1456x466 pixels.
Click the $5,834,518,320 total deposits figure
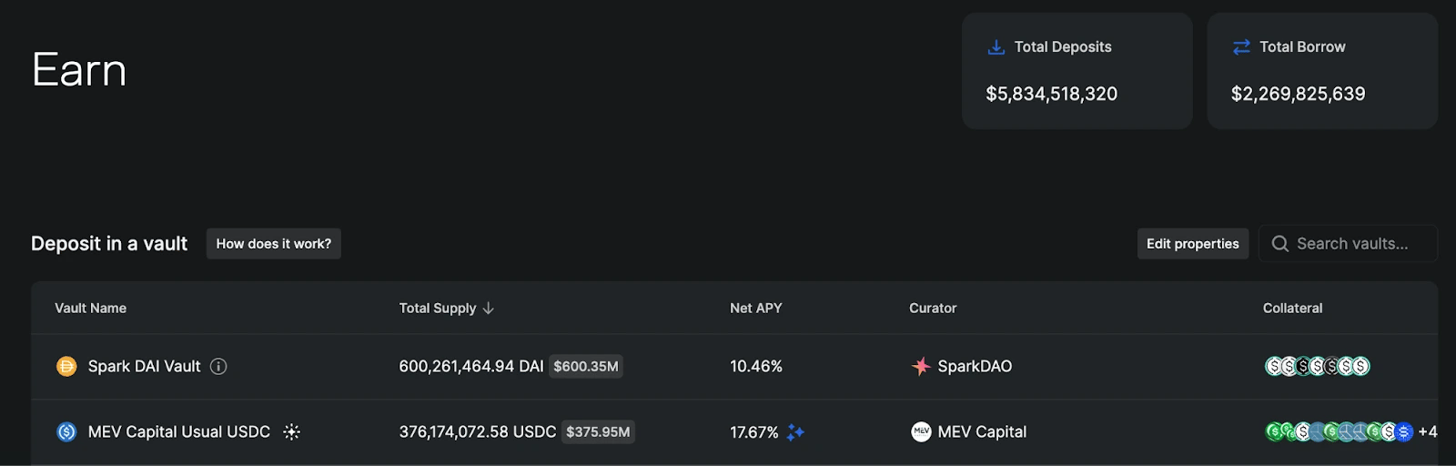pyautogui.click(x=1052, y=94)
